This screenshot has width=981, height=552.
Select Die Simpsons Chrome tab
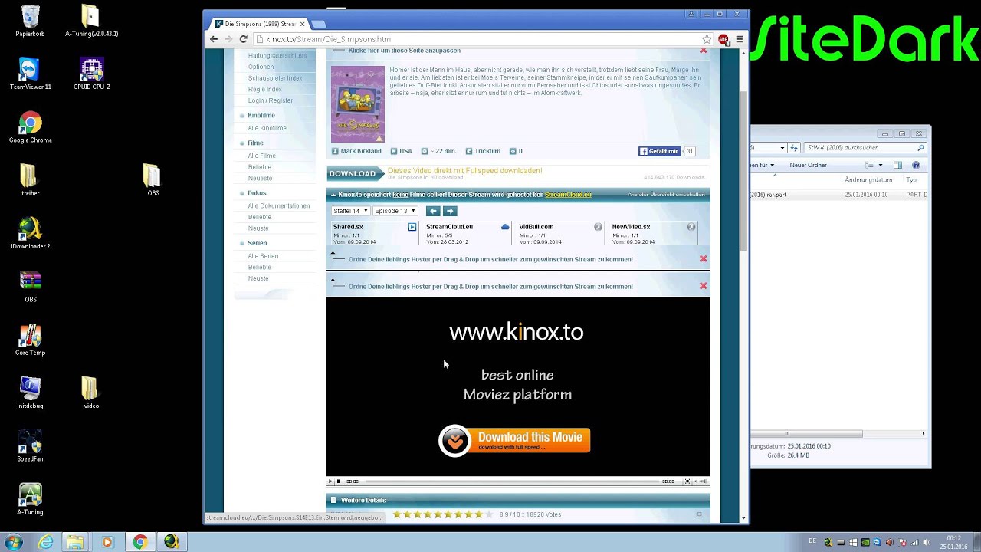point(259,24)
